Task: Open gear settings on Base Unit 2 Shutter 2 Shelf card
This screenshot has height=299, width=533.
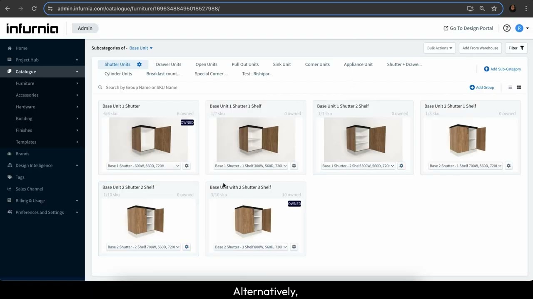Action: tap(187, 247)
